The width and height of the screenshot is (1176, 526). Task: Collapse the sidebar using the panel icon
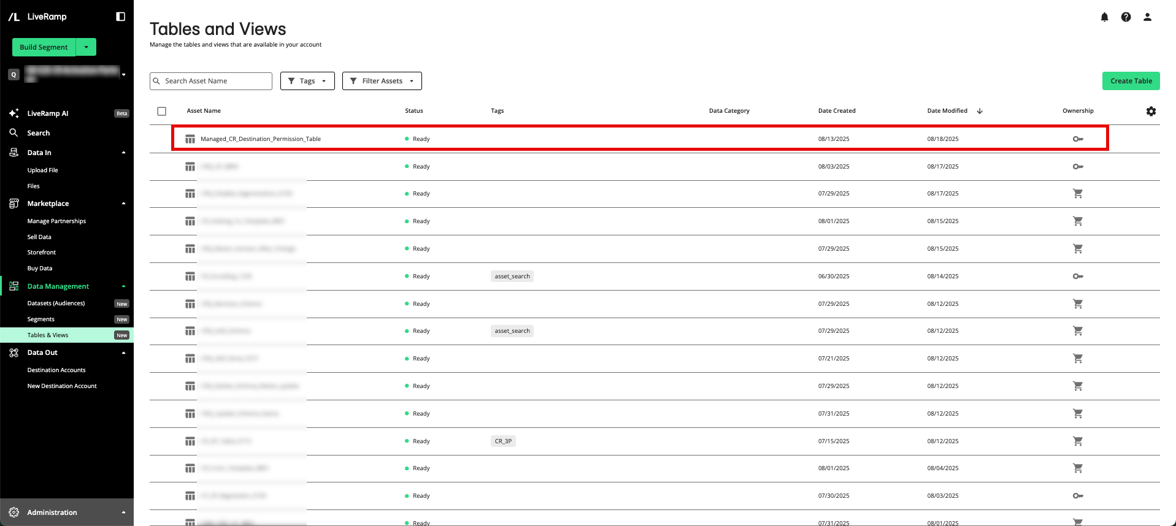click(121, 17)
